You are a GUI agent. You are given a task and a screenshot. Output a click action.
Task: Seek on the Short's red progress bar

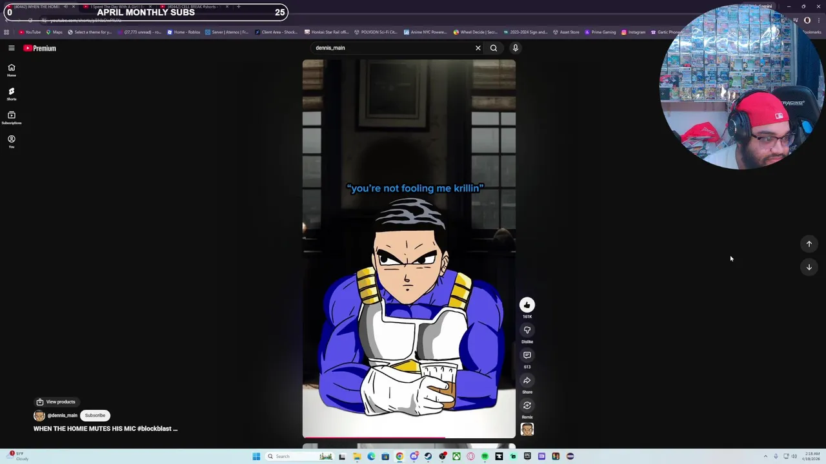click(x=409, y=437)
